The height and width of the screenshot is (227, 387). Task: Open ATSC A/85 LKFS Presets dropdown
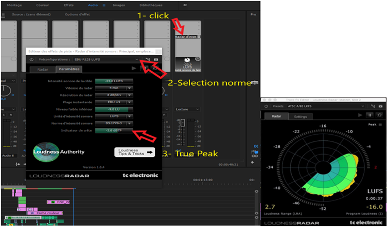[326, 106]
